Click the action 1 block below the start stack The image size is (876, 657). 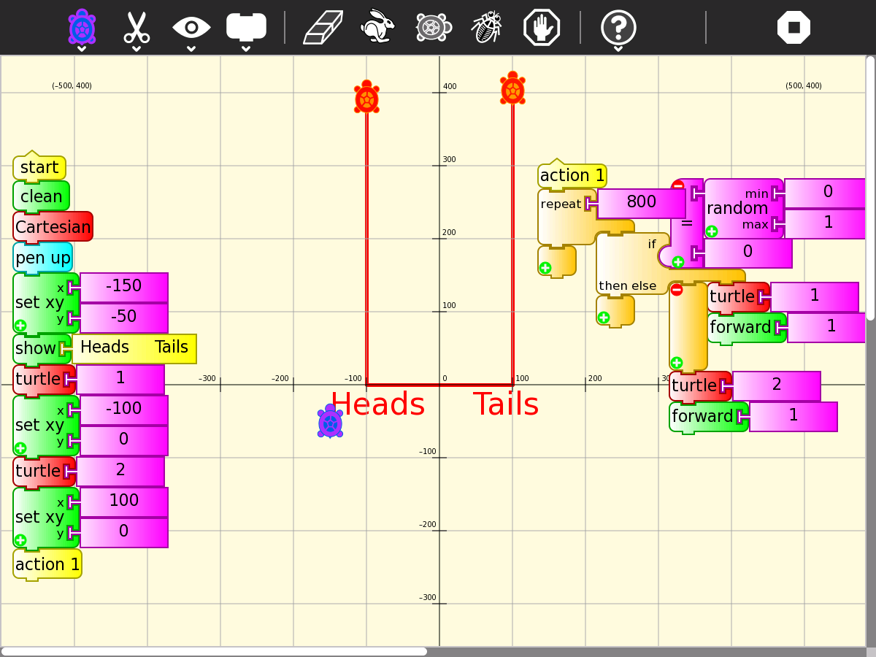click(47, 564)
